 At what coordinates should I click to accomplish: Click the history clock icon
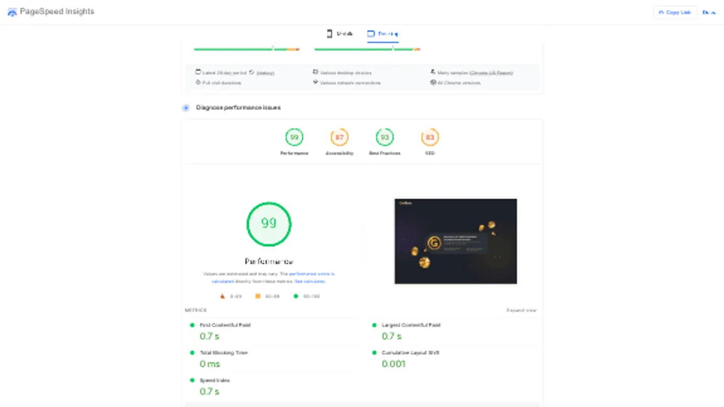pyautogui.click(x=251, y=72)
